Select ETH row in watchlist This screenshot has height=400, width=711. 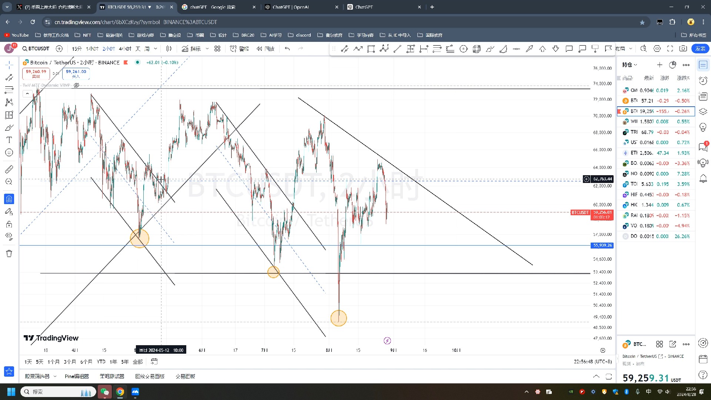point(656,153)
